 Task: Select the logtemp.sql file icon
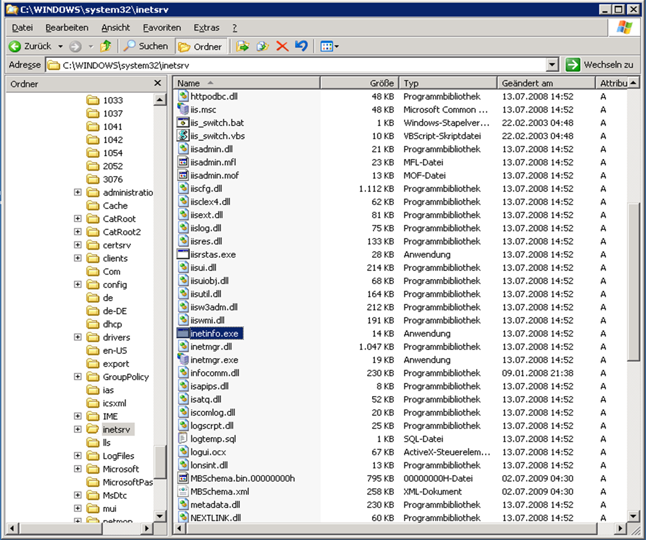coord(183,438)
